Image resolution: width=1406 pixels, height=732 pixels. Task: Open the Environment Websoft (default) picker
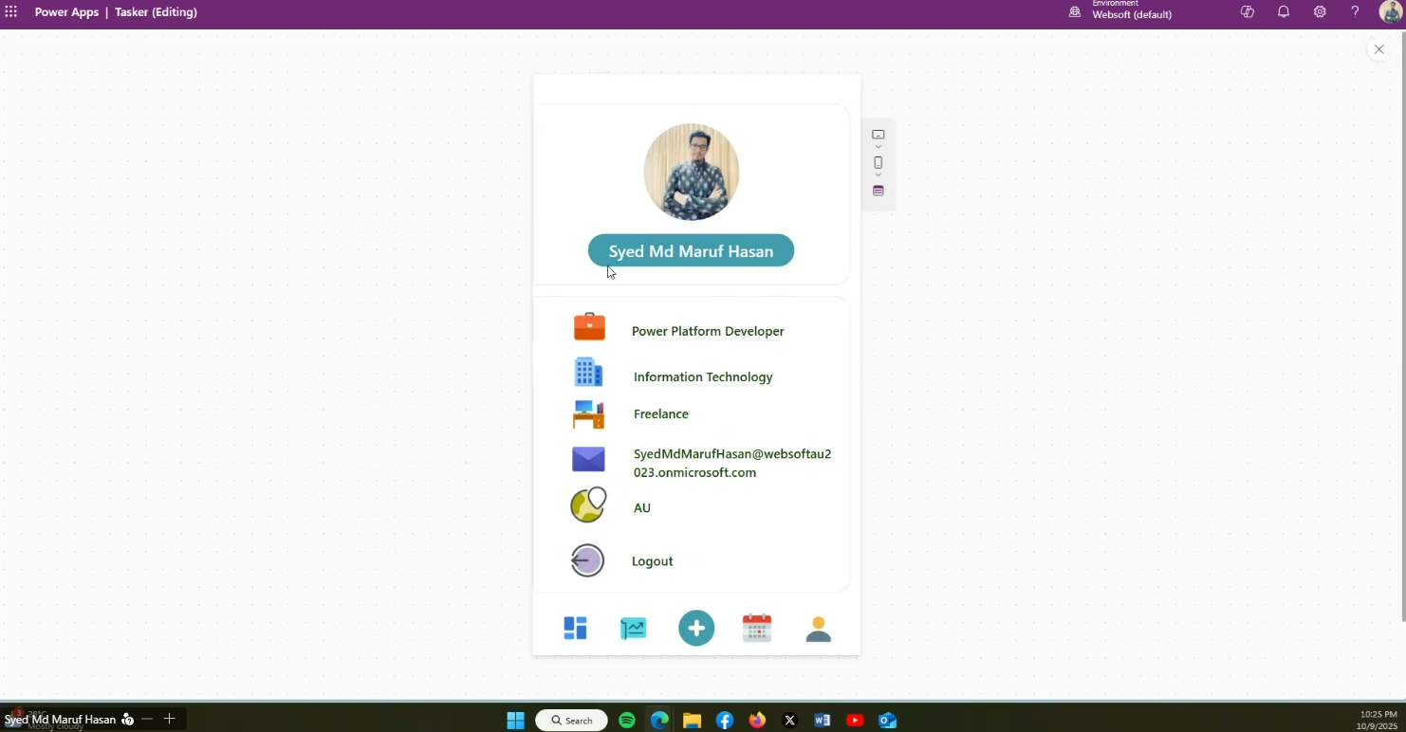tap(1121, 12)
